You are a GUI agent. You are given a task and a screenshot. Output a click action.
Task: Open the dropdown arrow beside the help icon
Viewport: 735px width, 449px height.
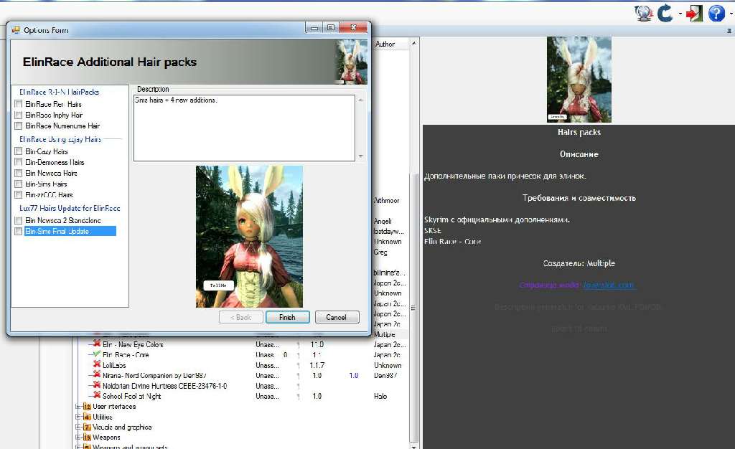point(731,14)
